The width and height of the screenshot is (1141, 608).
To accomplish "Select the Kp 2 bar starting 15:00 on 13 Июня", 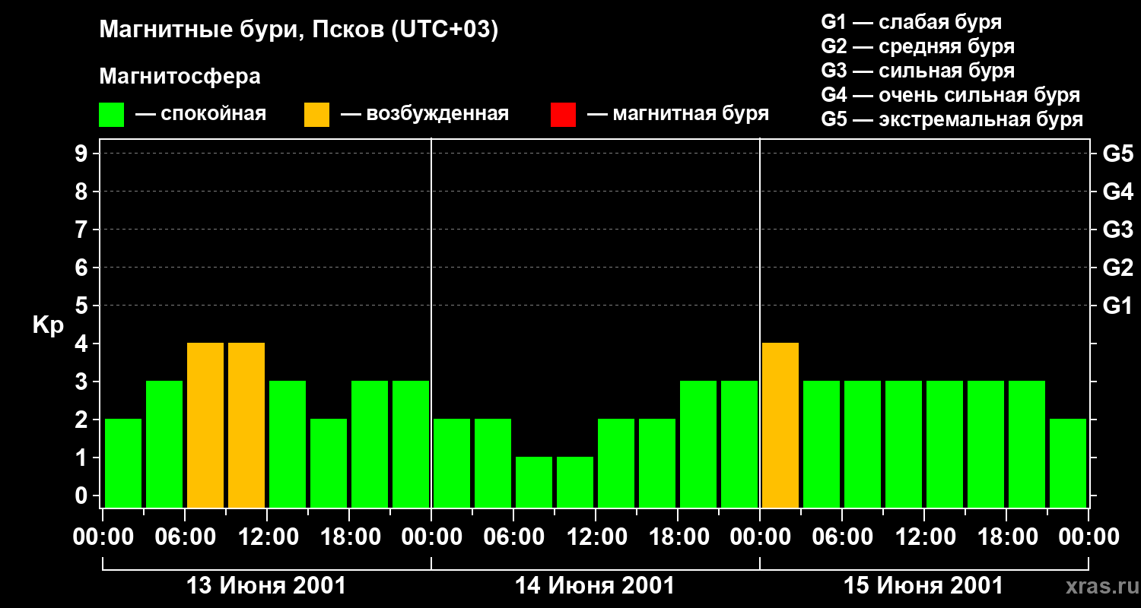I will tap(329, 463).
